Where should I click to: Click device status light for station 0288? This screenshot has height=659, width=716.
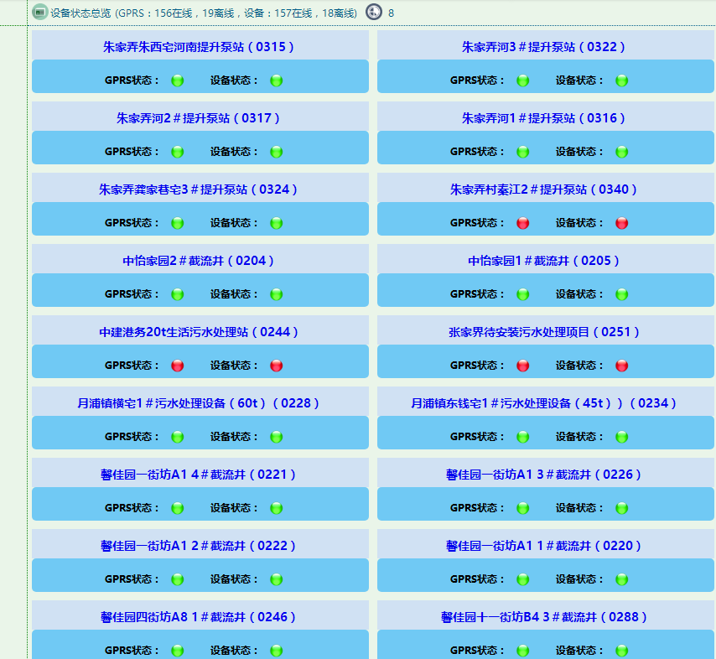621,651
